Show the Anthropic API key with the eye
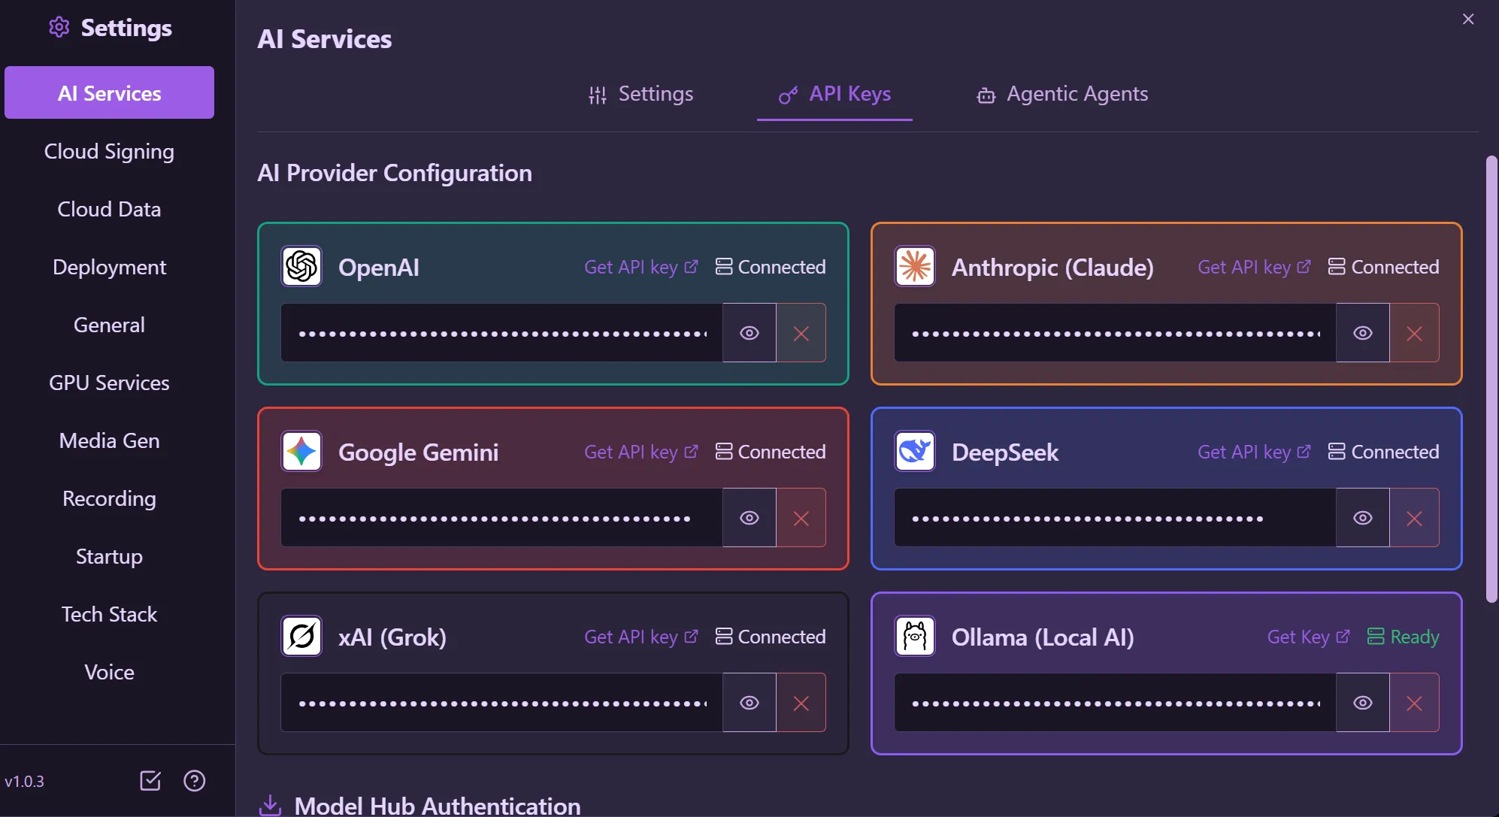This screenshot has height=817, width=1499. (x=1363, y=333)
